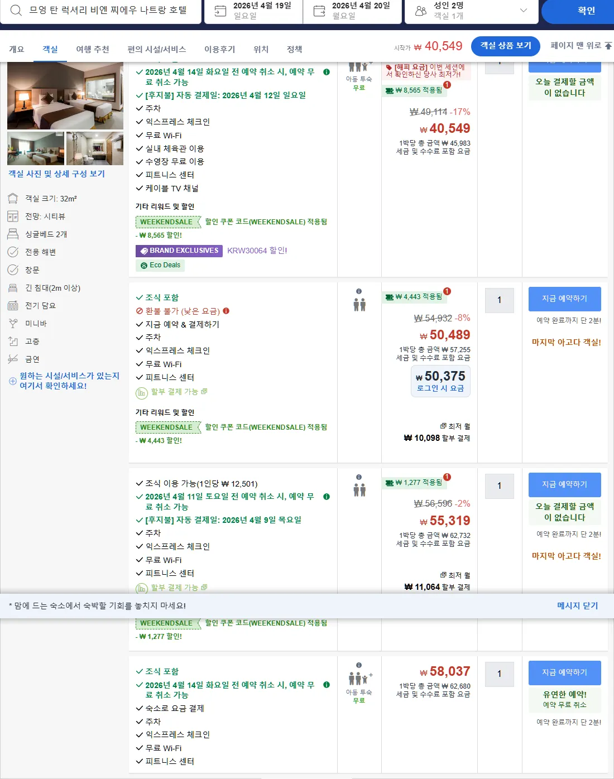Click the Eco Deals badge
This screenshot has width=614, height=779.
(160, 266)
